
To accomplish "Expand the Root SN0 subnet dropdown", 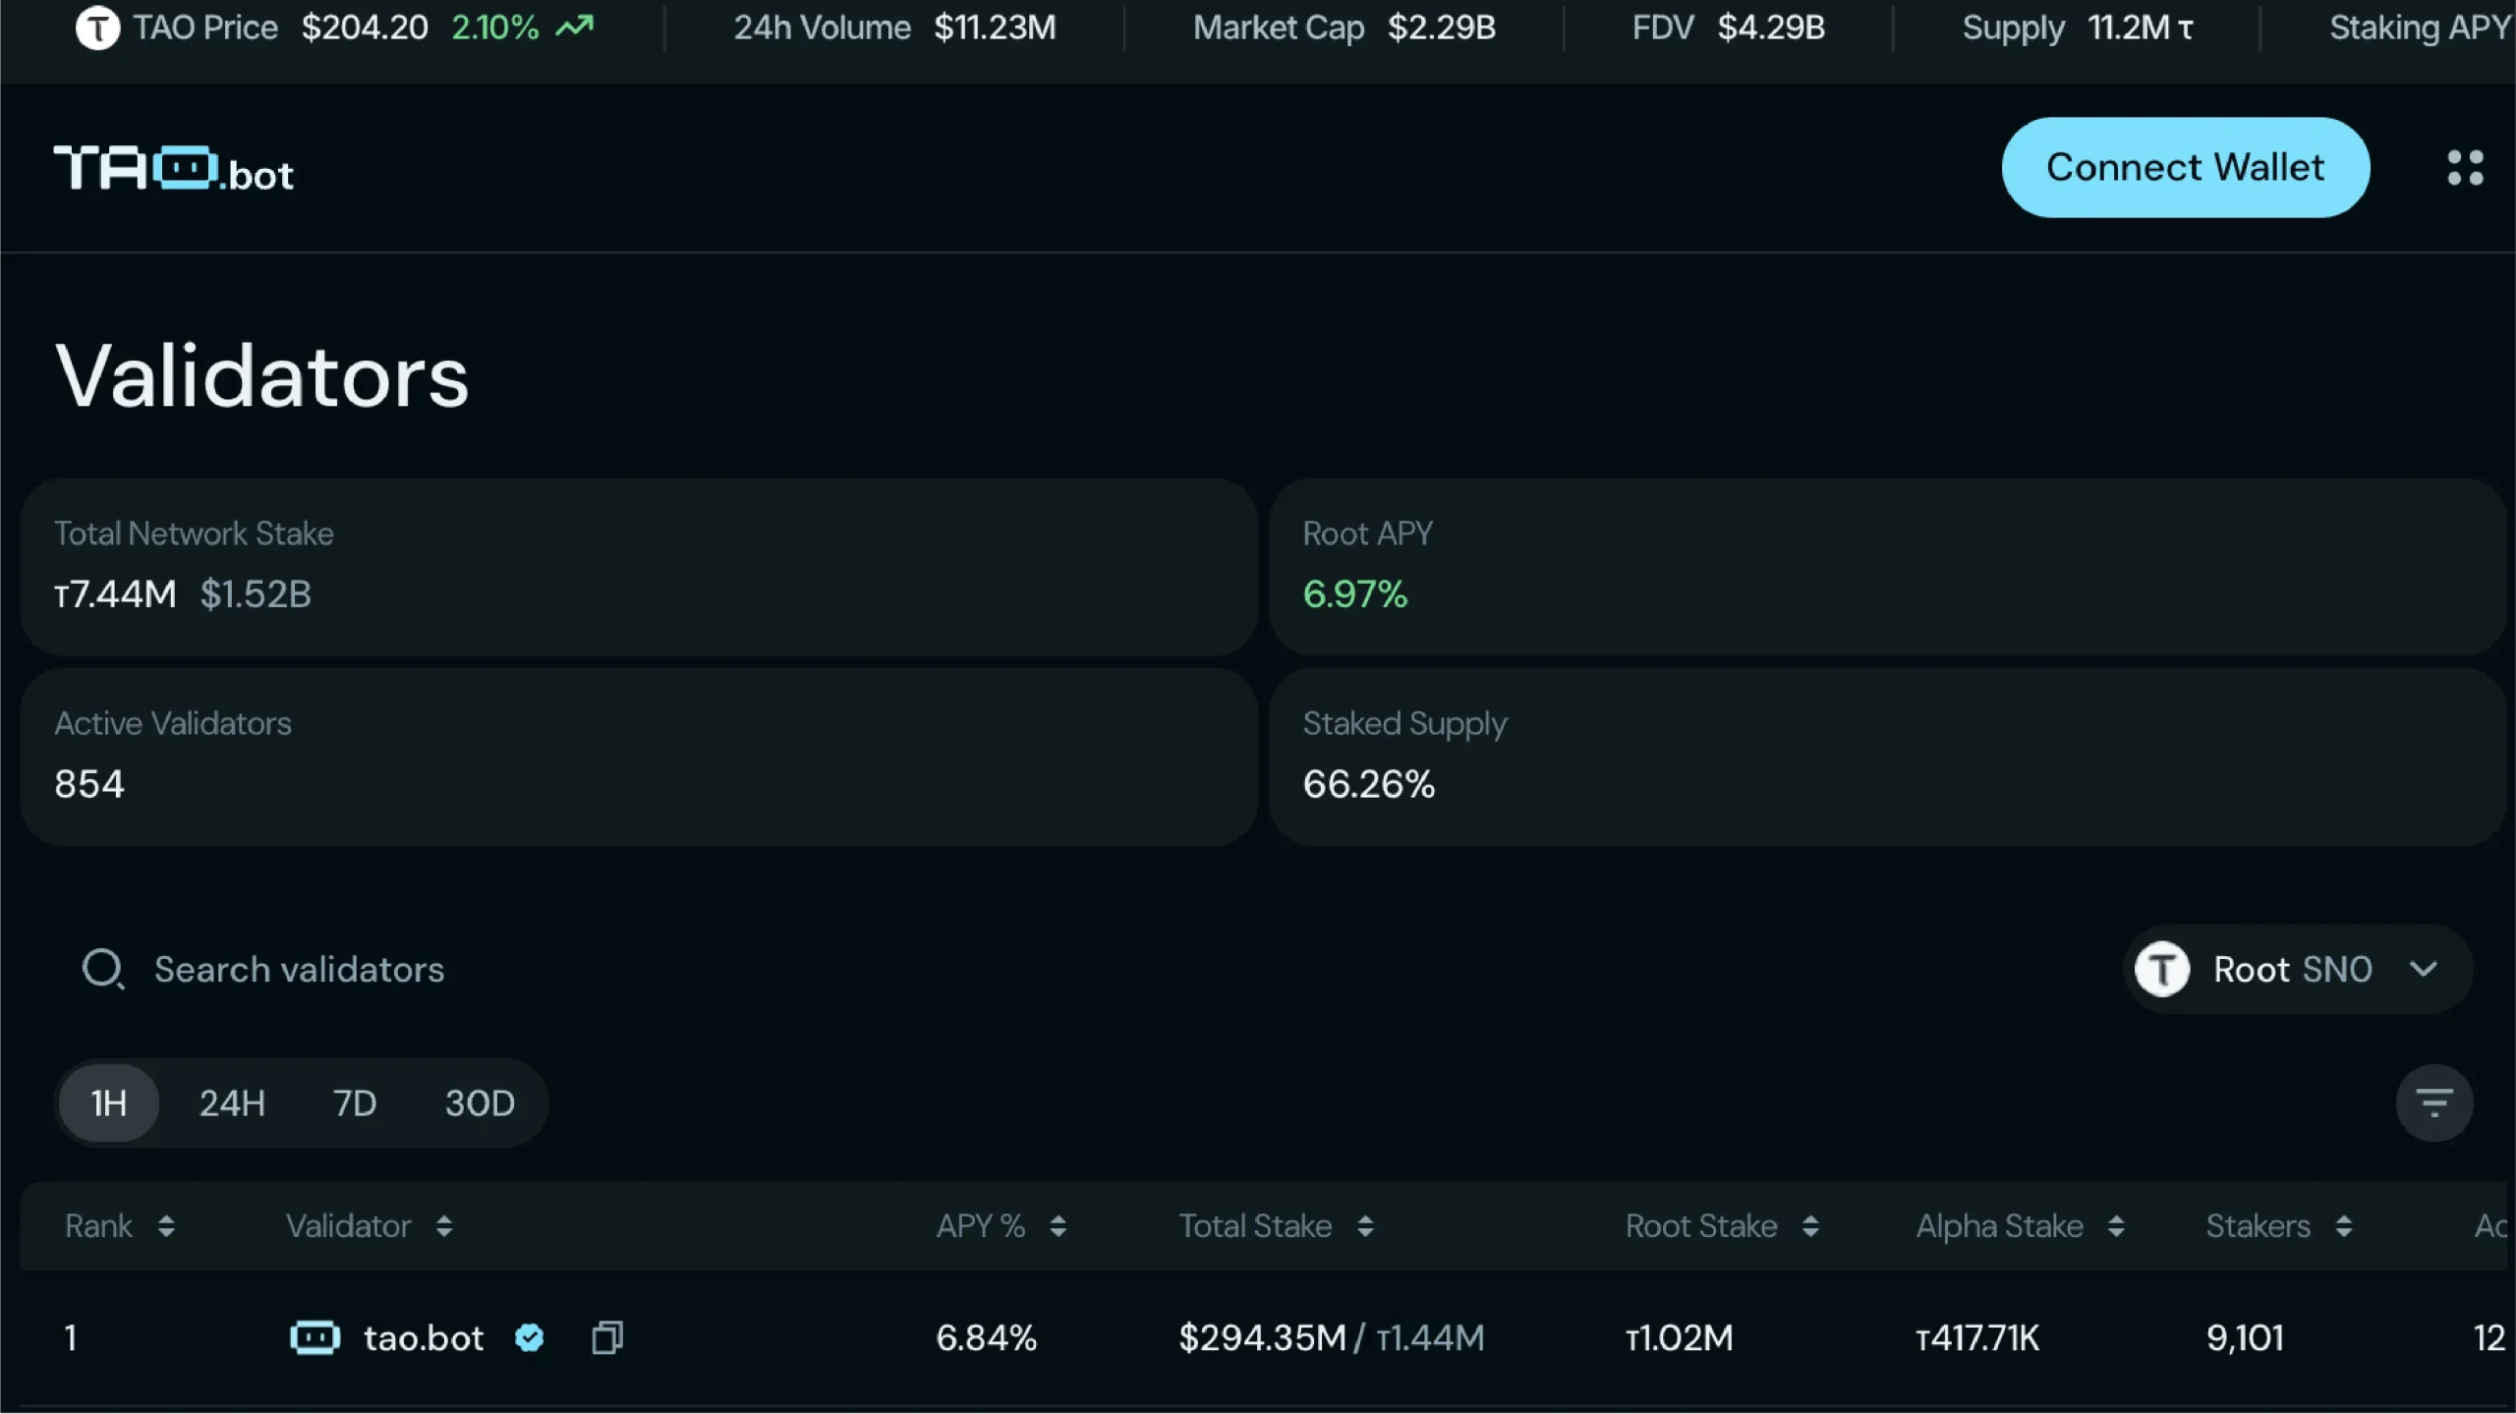I will (x=2297, y=969).
